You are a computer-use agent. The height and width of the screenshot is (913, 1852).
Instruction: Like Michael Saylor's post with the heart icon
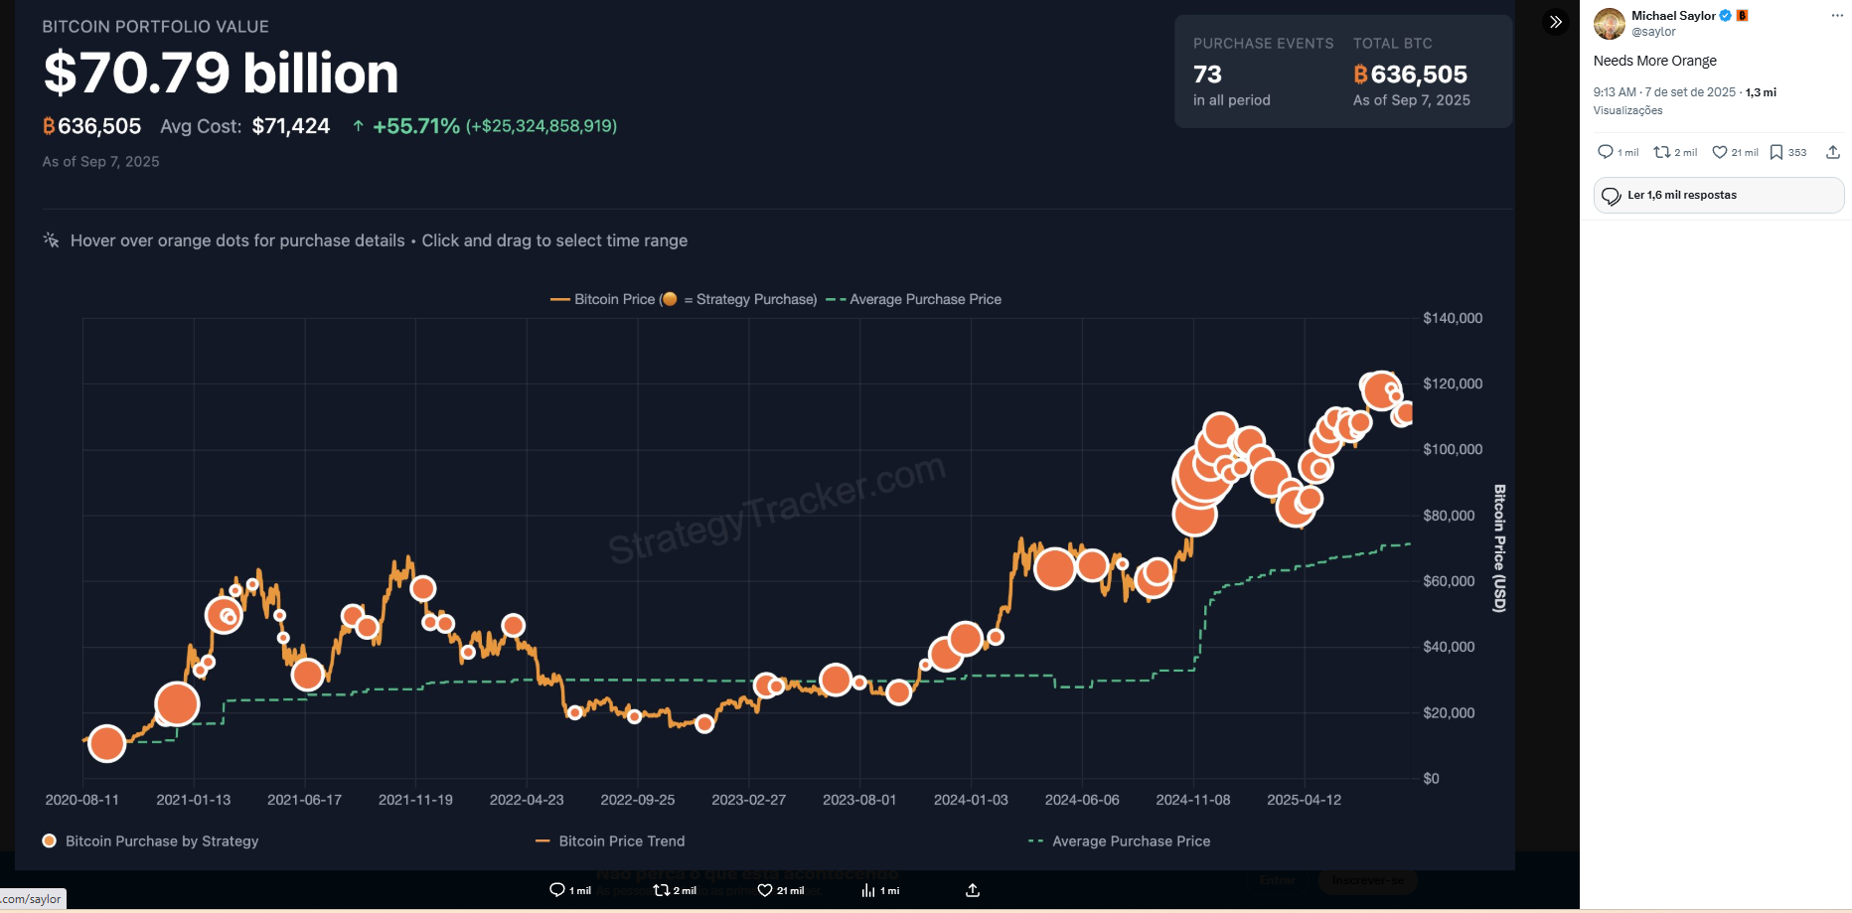(x=1718, y=152)
